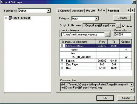Expand the Eeprom segment

[x=62, y=60]
